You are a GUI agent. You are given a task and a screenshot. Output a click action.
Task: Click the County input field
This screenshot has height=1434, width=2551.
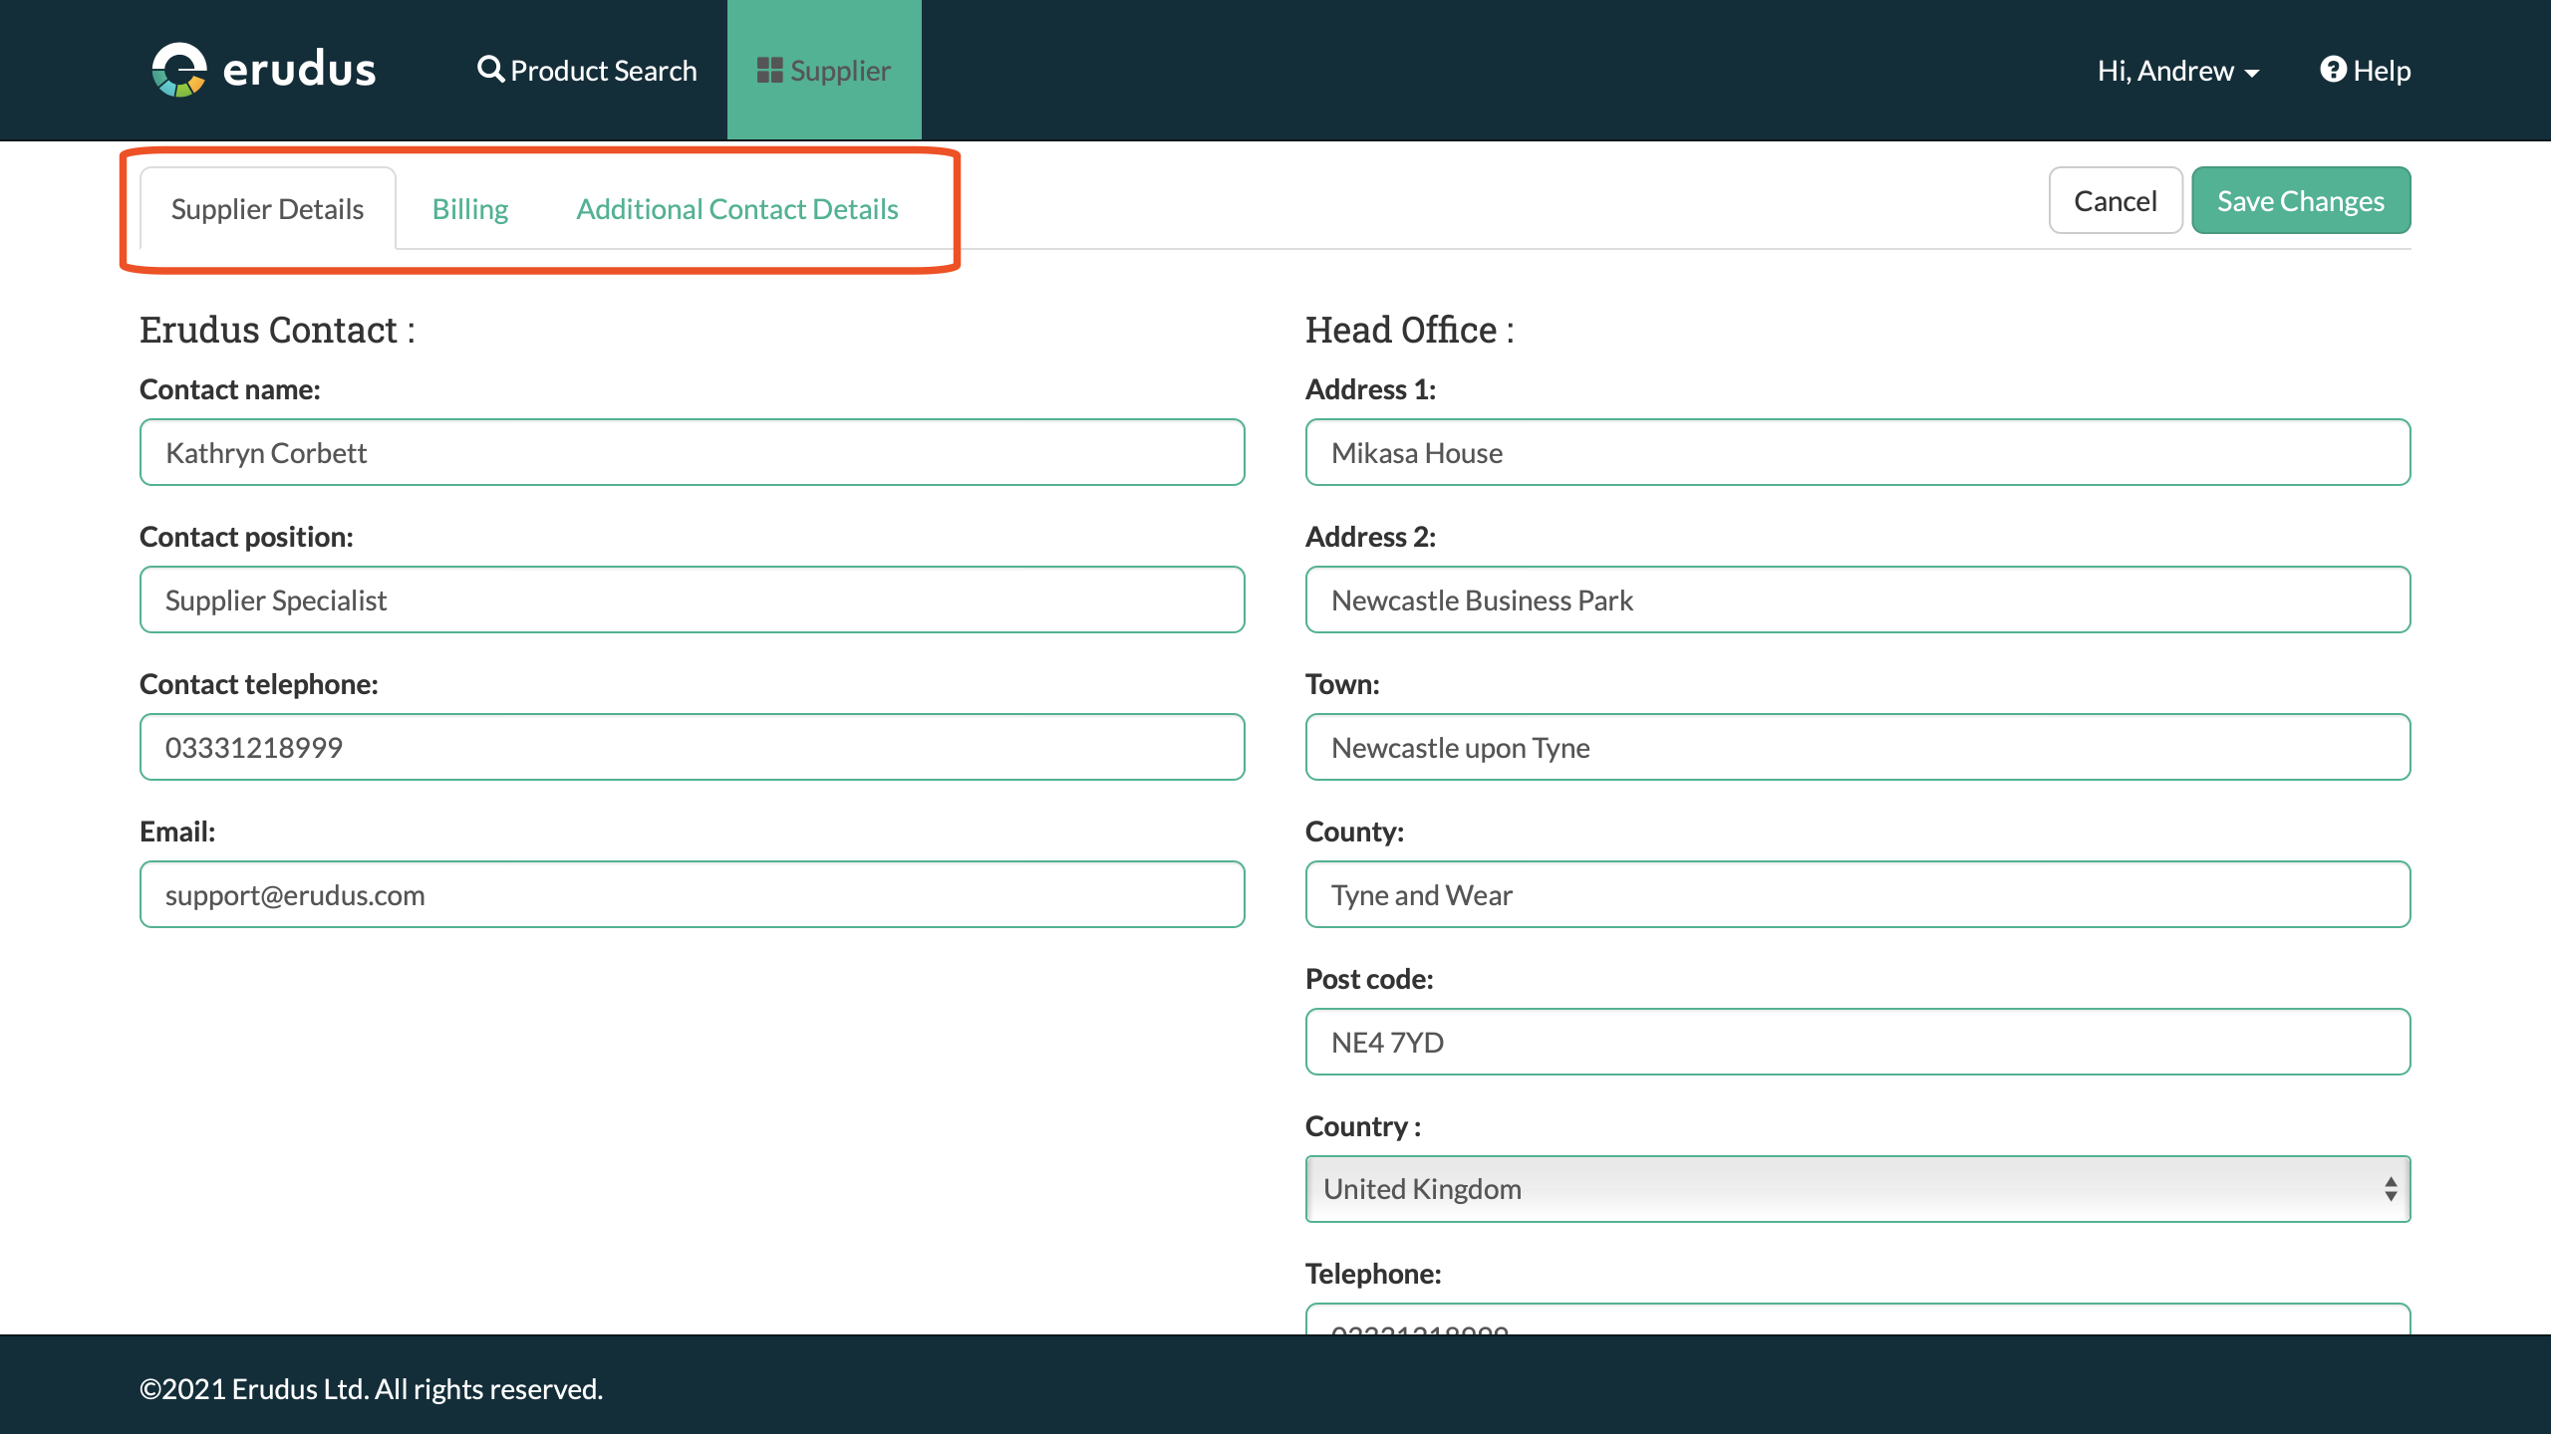pos(1857,895)
